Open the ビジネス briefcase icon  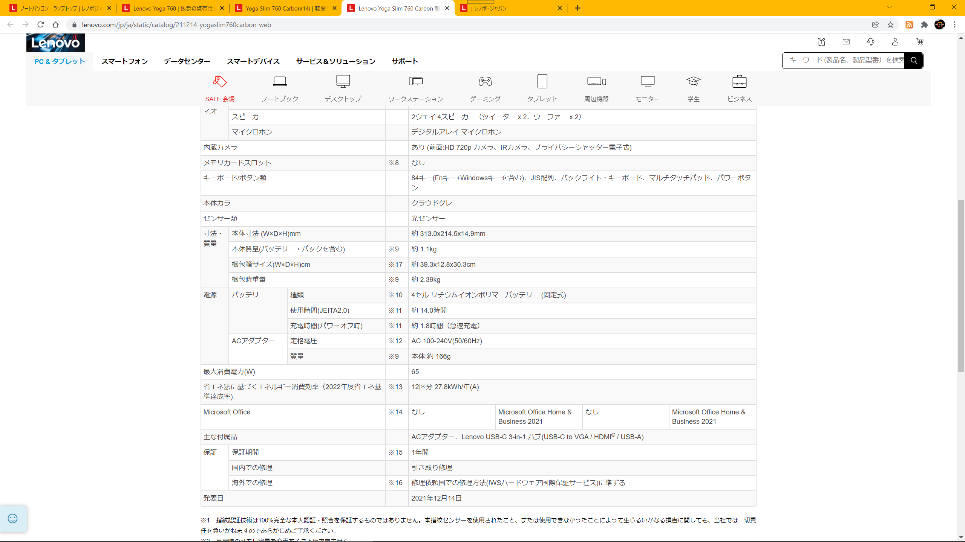click(x=739, y=81)
